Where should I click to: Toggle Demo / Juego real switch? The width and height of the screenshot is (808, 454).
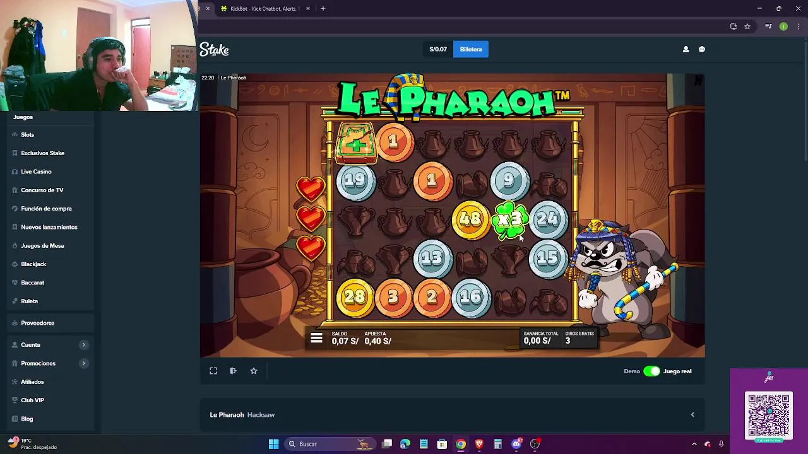click(x=651, y=371)
